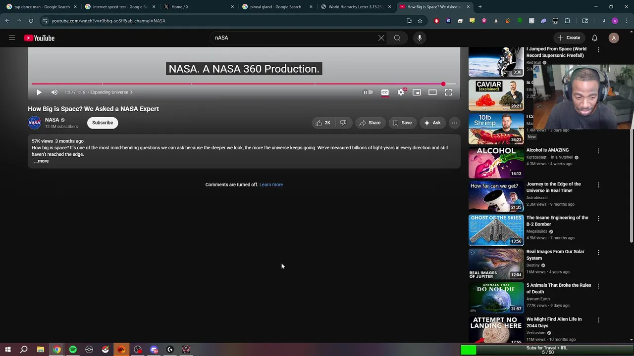Open Windows taskbar search
This screenshot has width=634, height=356.
[x=24, y=350]
